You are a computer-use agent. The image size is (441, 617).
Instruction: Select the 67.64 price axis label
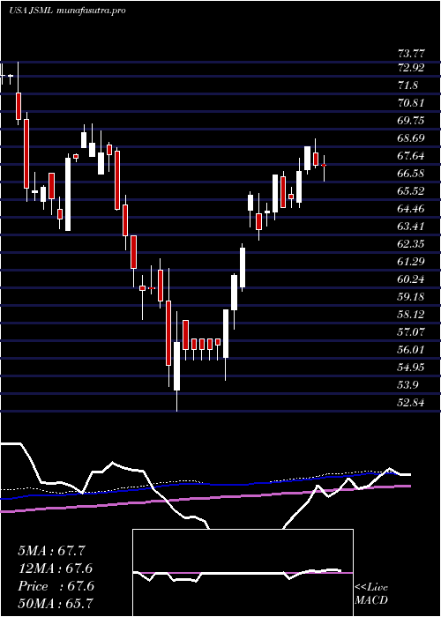411,156
